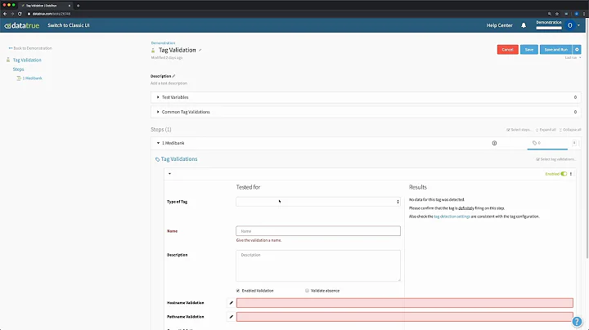Click Collapse all steps

pyautogui.click(x=570, y=130)
